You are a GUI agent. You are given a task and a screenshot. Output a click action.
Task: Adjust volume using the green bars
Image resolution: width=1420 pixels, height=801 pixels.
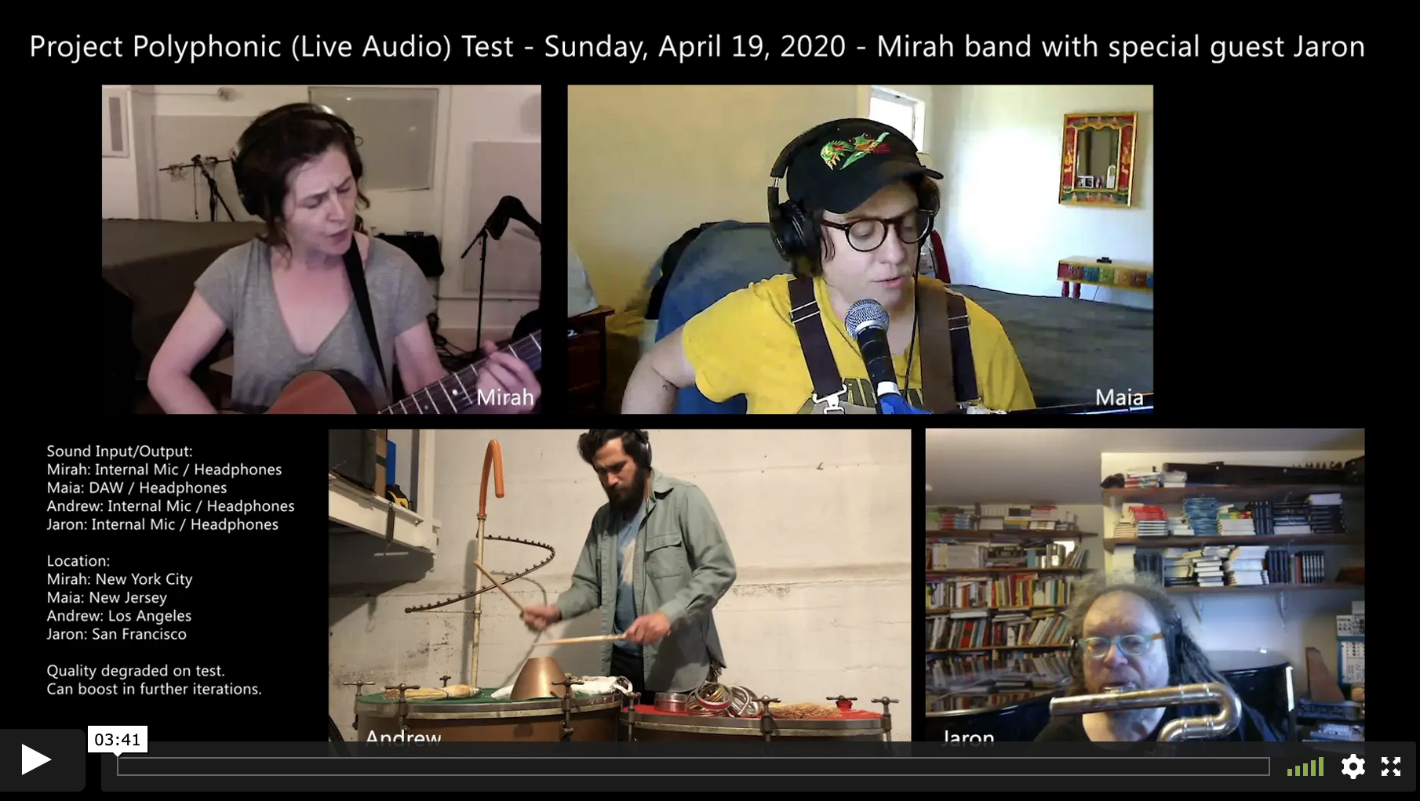[x=1305, y=767]
